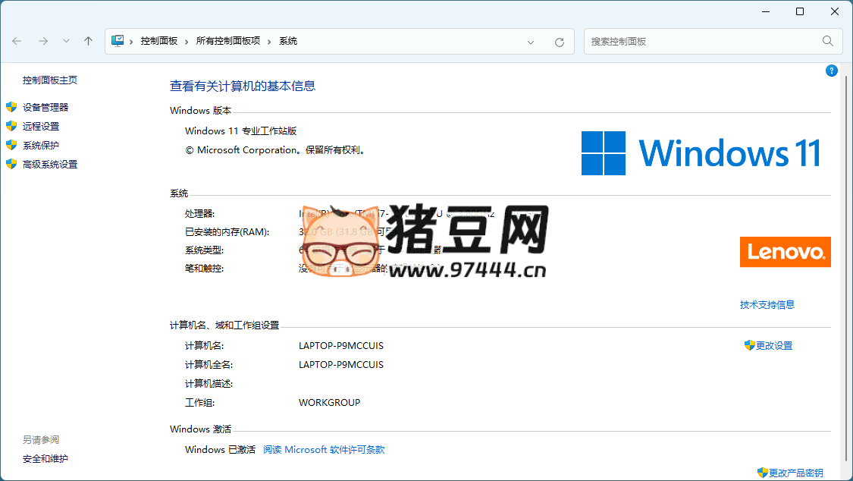The image size is (853, 481).
Task: Click 更改产品密钥 at the bottom right
Action: point(795,472)
